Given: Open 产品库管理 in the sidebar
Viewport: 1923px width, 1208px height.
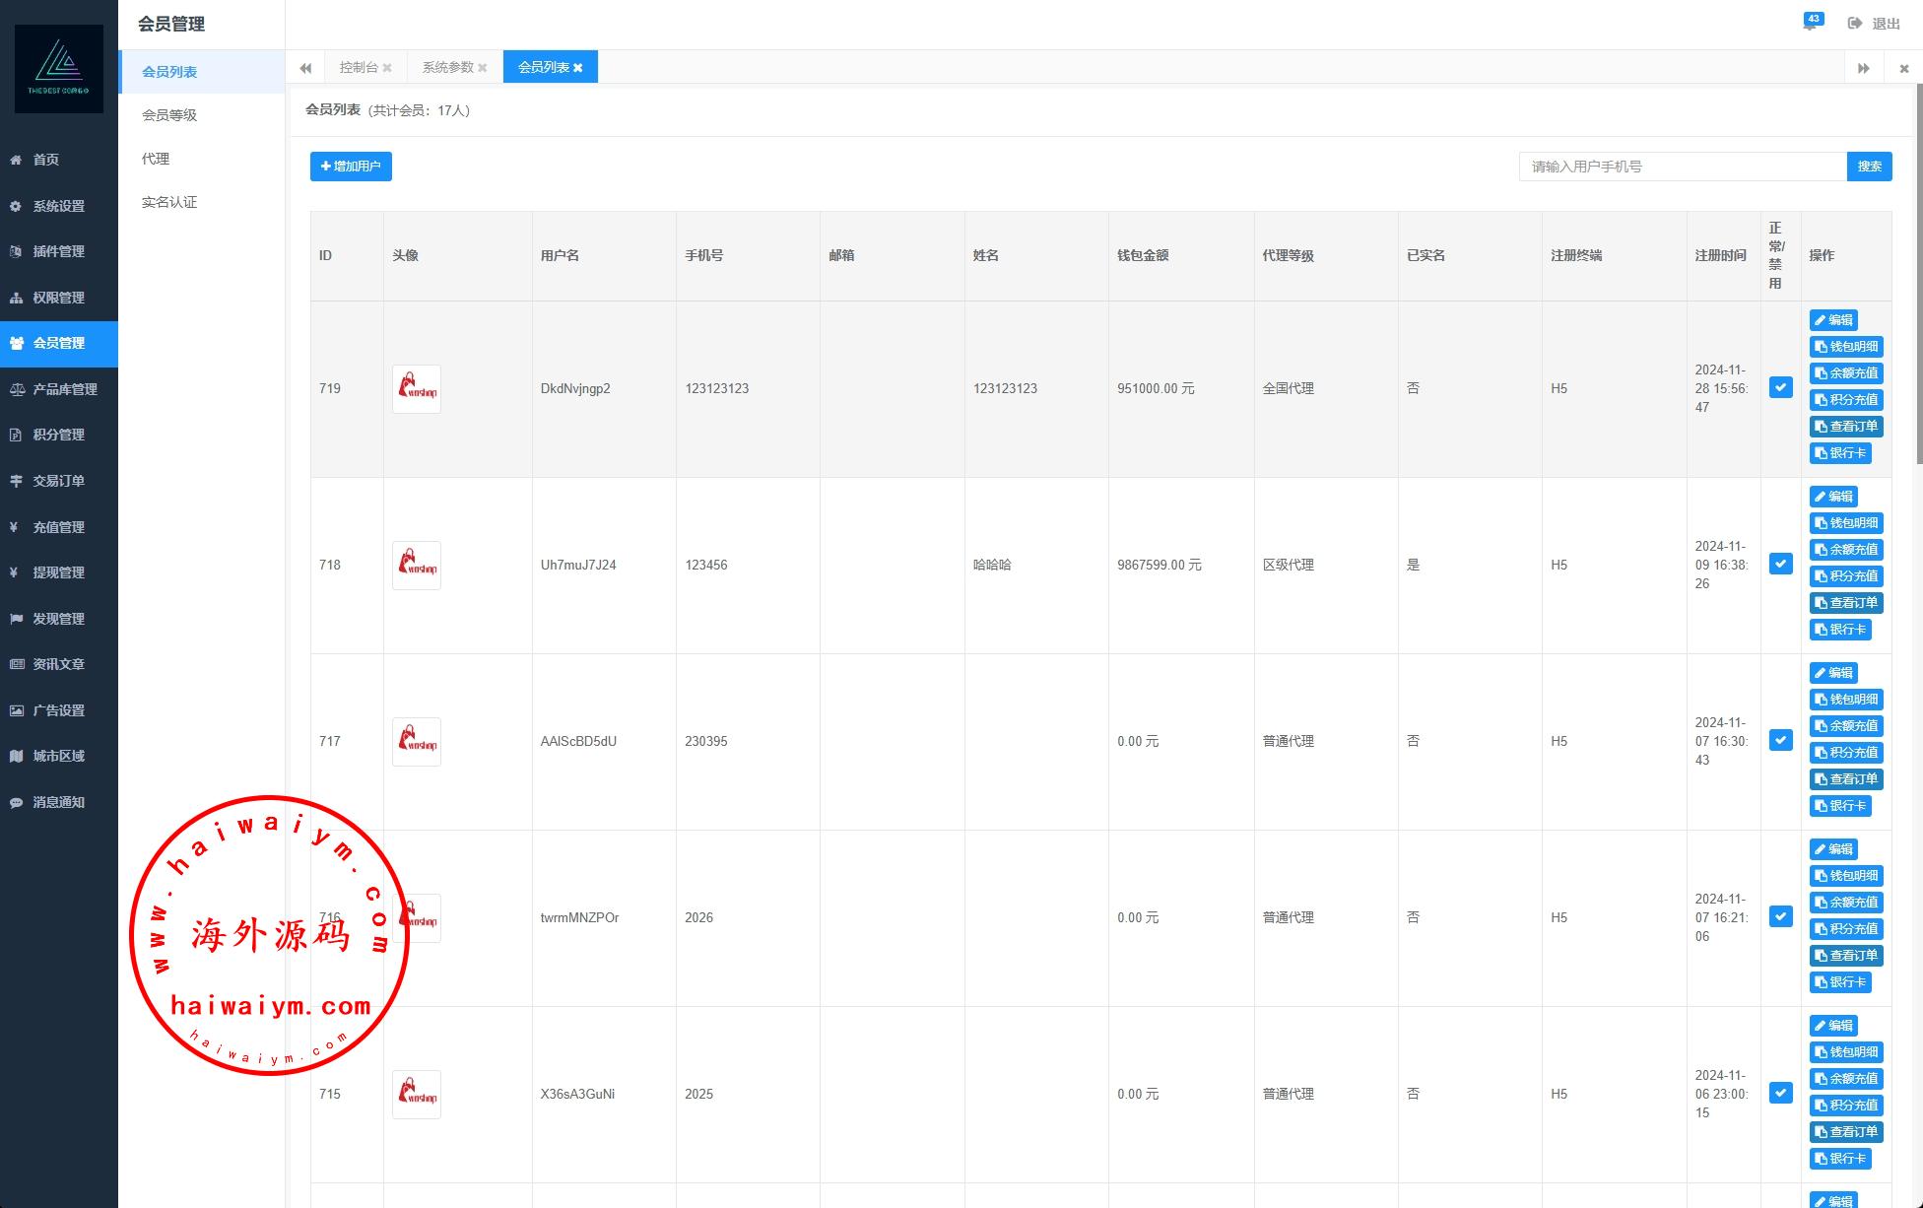Looking at the screenshot, I should coord(64,389).
